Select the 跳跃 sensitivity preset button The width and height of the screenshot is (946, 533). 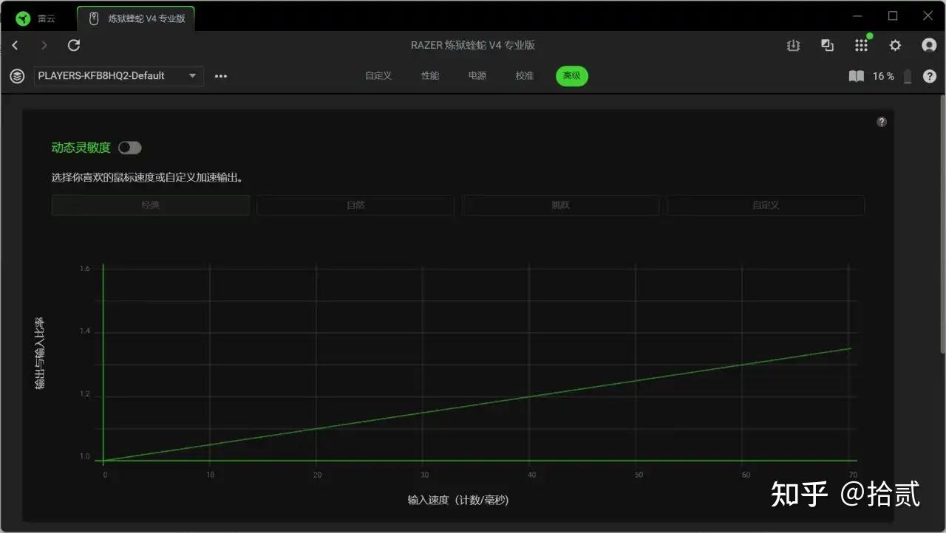(561, 205)
